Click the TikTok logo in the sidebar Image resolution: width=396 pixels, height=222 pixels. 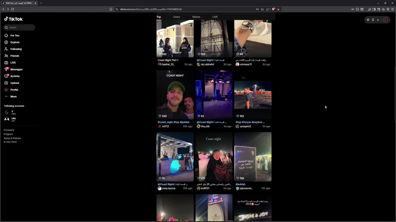pos(13,19)
